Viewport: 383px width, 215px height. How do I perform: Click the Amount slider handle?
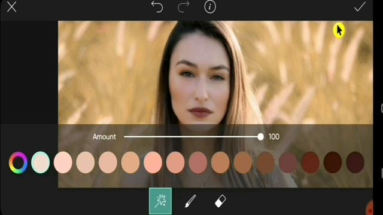(261, 137)
